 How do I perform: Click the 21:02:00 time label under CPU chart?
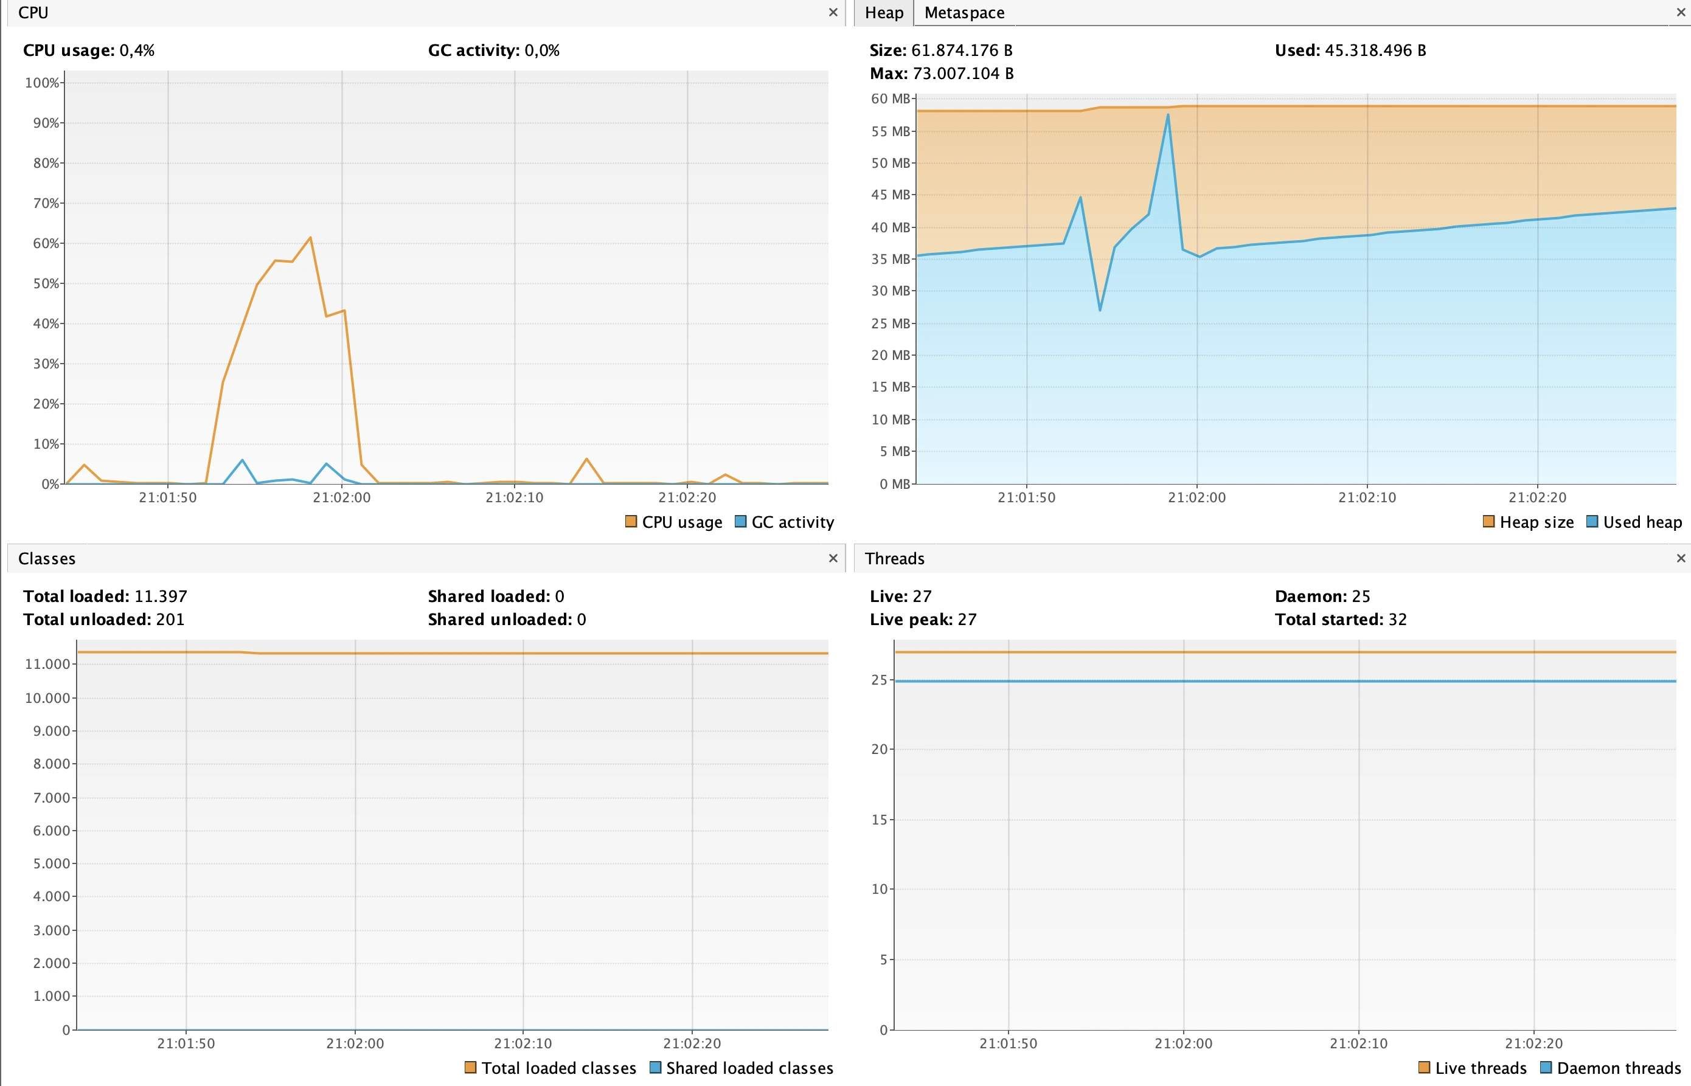[x=341, y=497]
